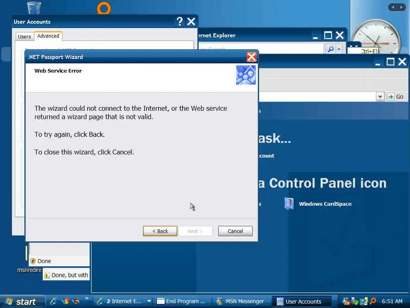The width and height of the screenshot is (410, 308).
Task: Select the Advanced tab in User Accounts
Action: pos(48,36)
